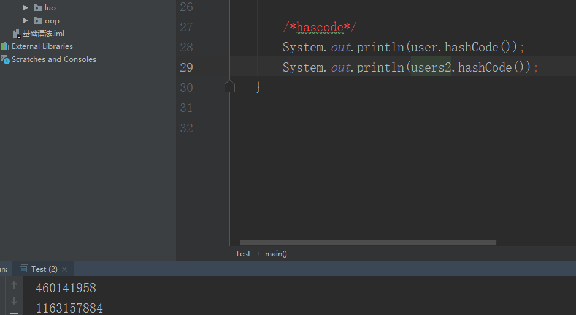Click line number 28 in gutter
Viewport: 576px width, 315px height.
186,47
